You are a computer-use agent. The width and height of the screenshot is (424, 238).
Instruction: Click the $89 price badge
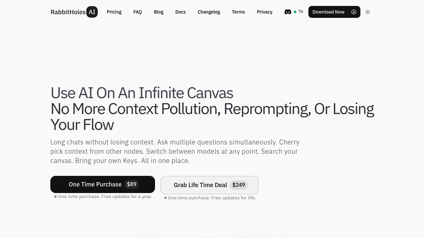pyautogui.click(x=132, y=184)
